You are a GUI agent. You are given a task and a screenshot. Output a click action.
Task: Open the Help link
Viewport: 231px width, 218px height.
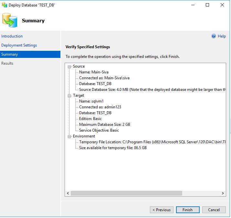tap(222, 36)
